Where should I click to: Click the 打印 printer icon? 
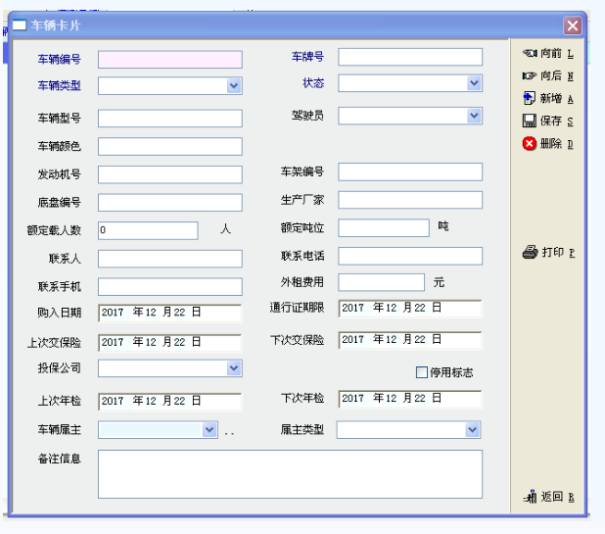(x=530, y=252)
